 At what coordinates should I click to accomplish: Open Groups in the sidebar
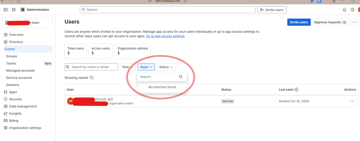point(12,56)
